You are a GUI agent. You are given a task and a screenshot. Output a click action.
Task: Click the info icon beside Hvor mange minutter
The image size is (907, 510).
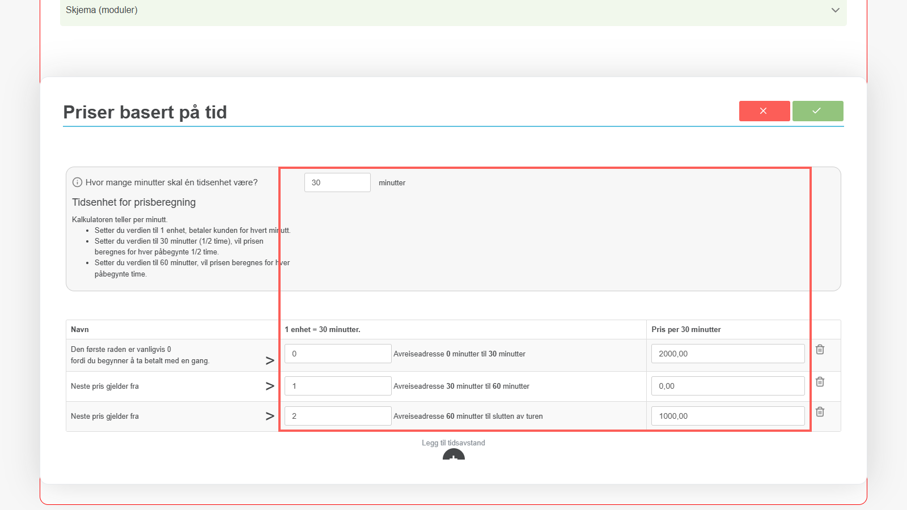(x=77, y=182)
